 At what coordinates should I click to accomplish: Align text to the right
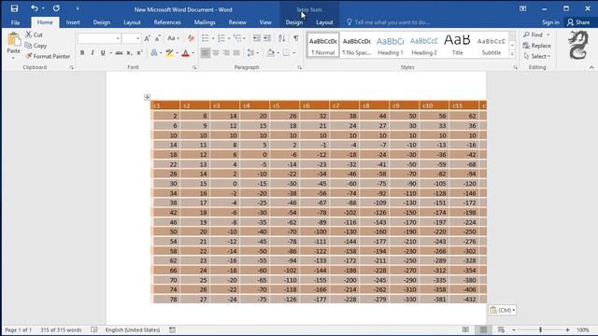[x=226, y=53]
